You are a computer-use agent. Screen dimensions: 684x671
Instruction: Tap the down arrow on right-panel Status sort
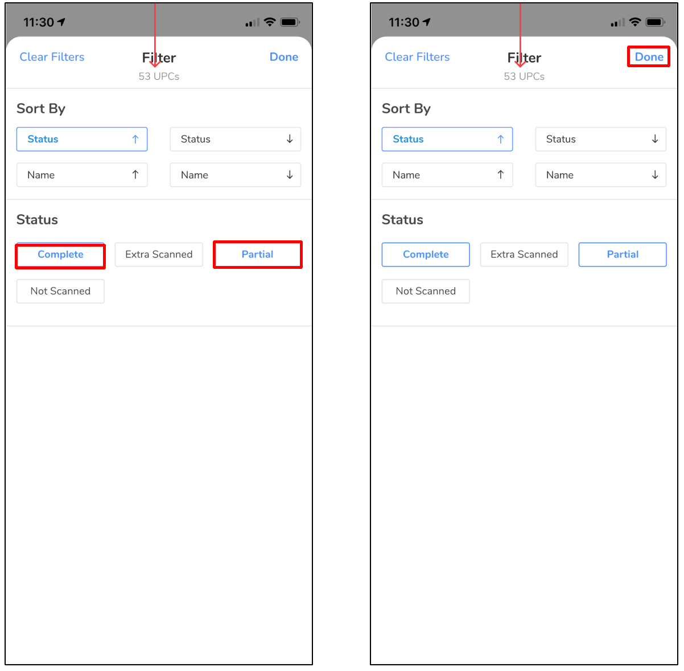[655, 139]
